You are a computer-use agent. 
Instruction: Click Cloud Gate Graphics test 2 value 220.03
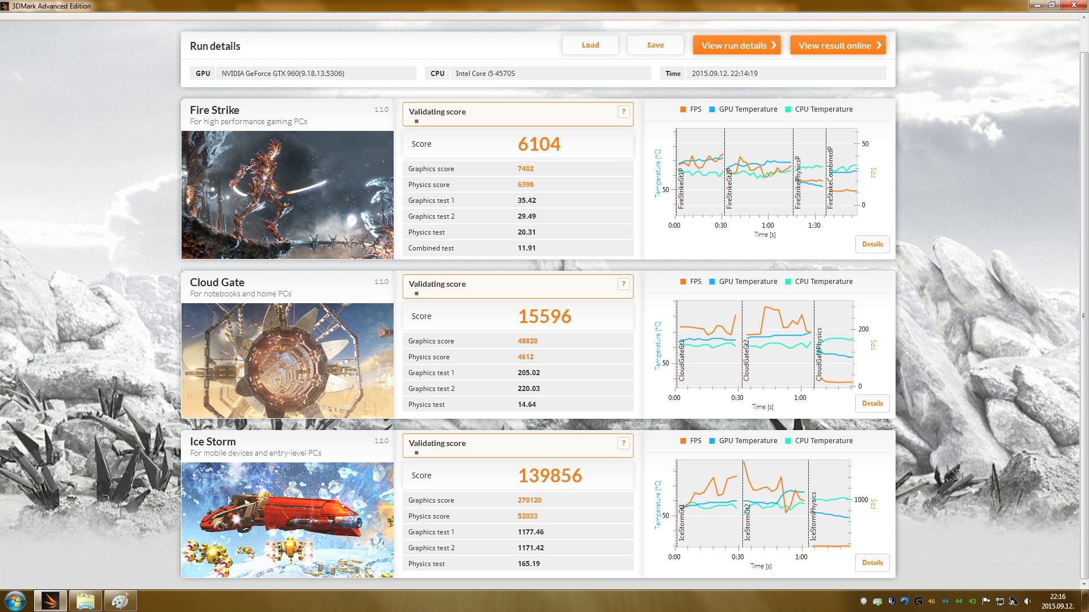click(x=529, y=389)
